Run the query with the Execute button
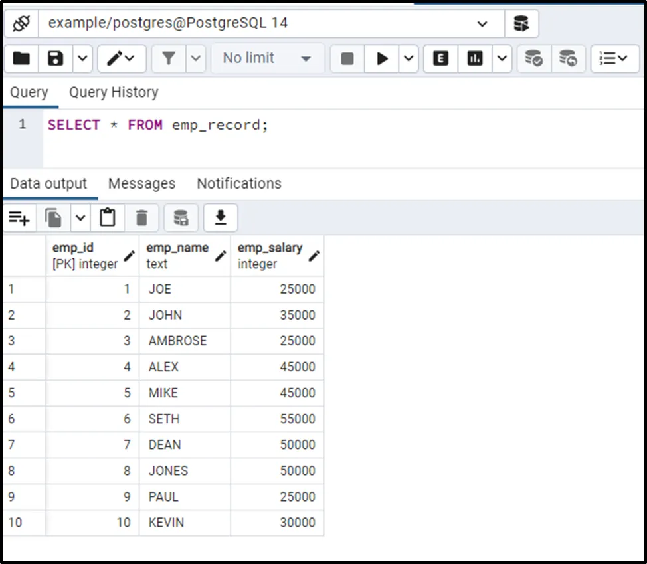 (382, 58)
